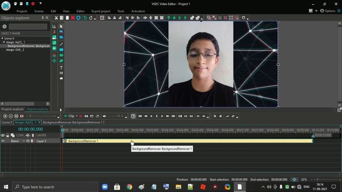342x192 pixels.
Task: Open the Blend mode dropdown on Layer 3
Action: 24,141
